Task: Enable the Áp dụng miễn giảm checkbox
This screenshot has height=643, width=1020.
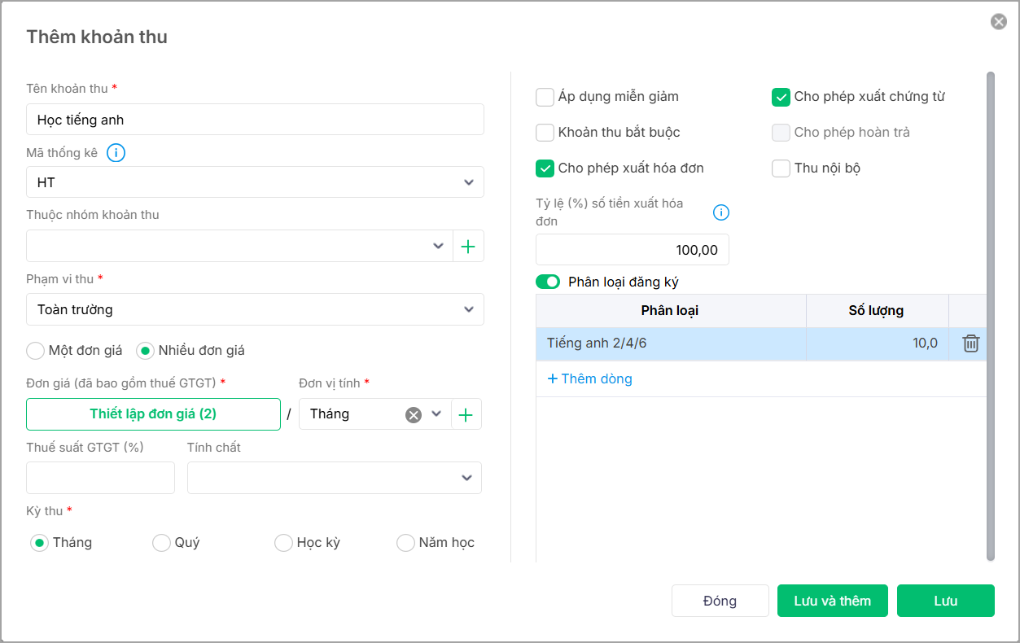Action: tap(545, 98)
